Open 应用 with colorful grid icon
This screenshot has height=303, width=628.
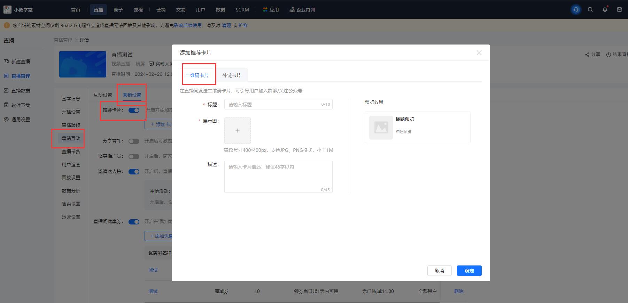(x=271, y=10)
